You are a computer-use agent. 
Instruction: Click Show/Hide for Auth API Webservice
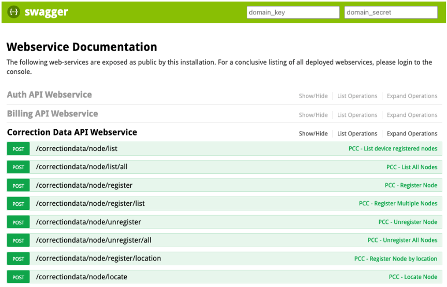coord(313,96)
